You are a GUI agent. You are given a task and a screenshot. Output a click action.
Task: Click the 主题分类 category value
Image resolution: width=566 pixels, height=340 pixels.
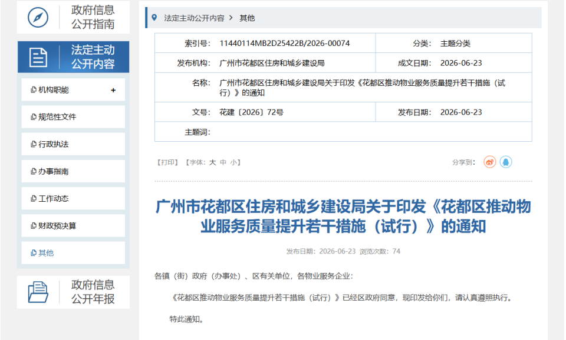[x=455, y=44]
